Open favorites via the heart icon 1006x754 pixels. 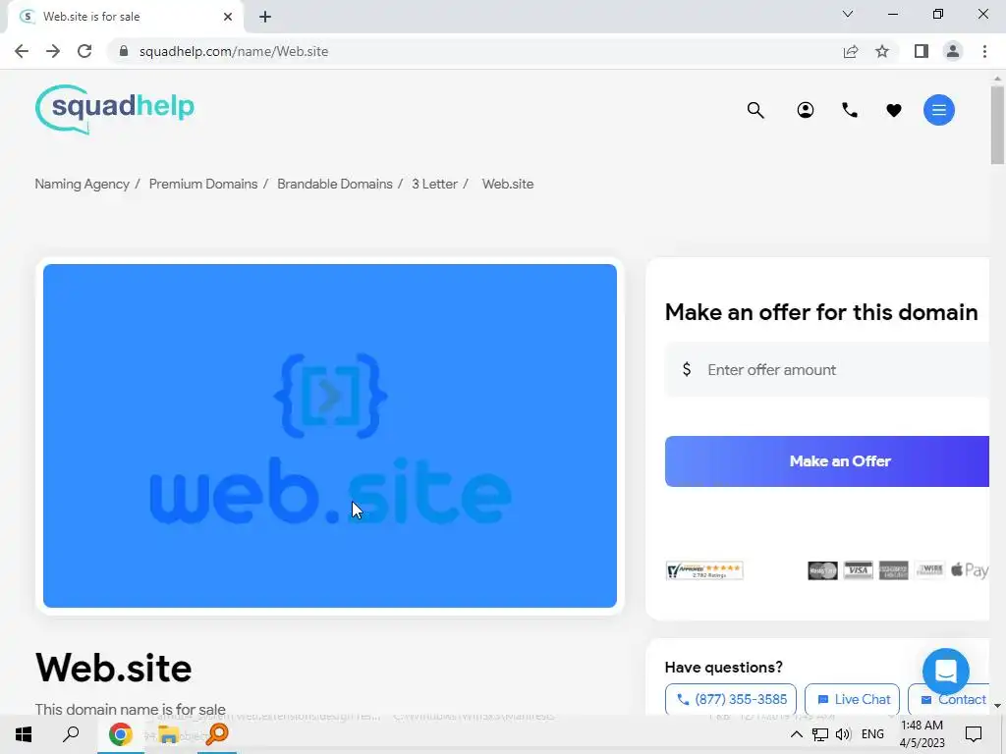(894, 110)
